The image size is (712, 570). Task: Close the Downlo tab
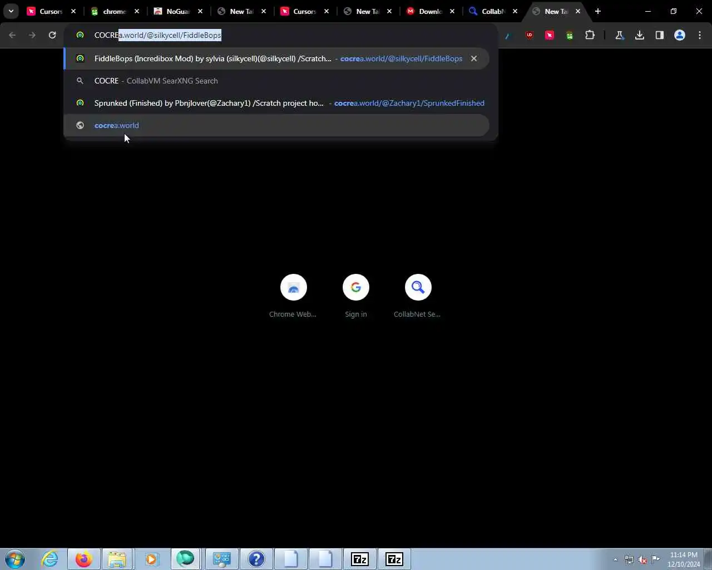point(452,11)
